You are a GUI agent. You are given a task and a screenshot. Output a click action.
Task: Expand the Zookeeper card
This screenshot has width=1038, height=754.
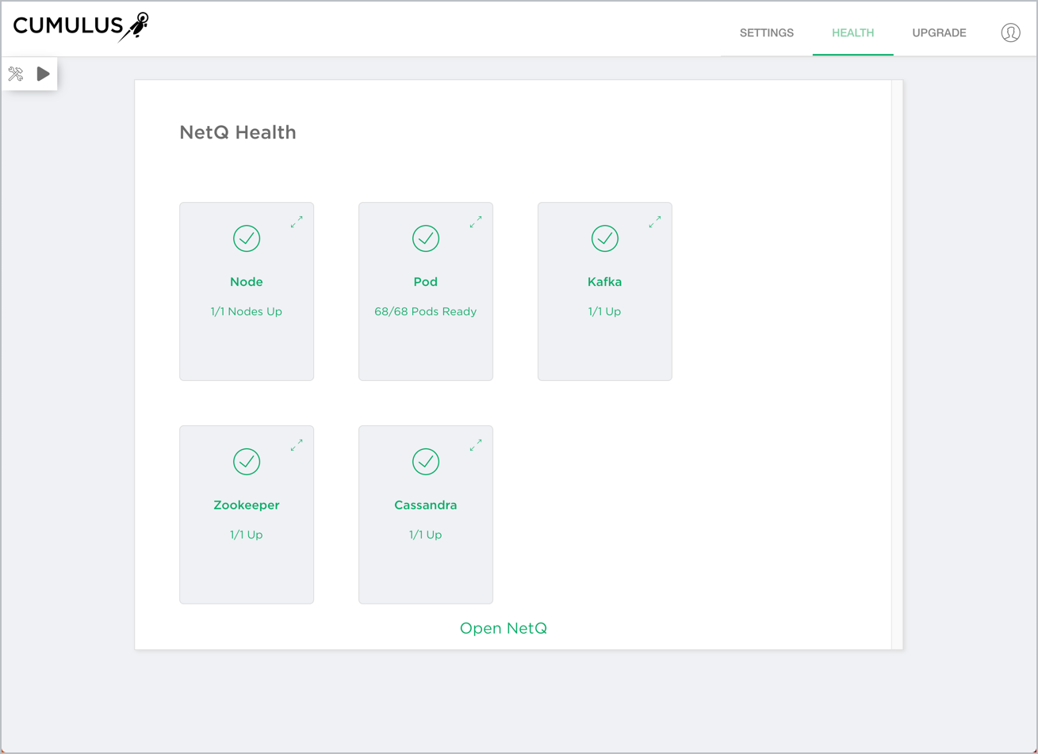coord(297,446)
